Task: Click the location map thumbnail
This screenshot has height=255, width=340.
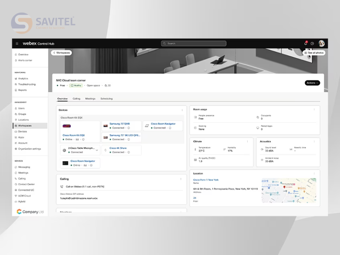Action: 289,190
